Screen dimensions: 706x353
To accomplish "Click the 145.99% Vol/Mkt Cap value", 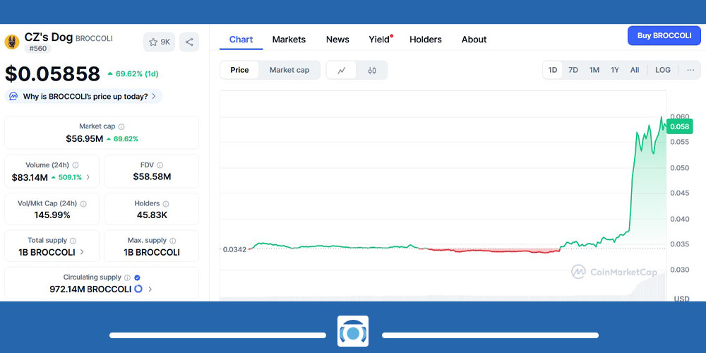I will 52,215.
